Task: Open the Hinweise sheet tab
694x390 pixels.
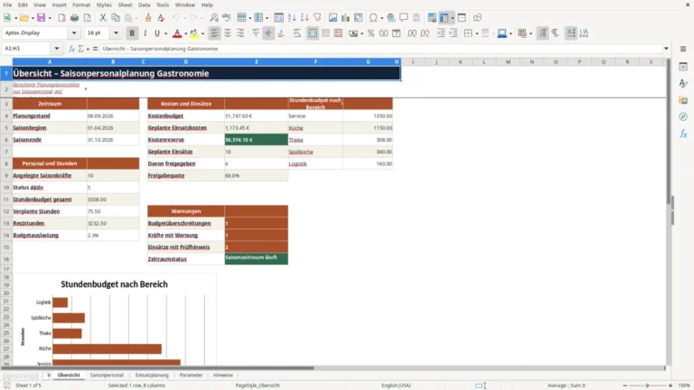Action: tap(222, 375)
